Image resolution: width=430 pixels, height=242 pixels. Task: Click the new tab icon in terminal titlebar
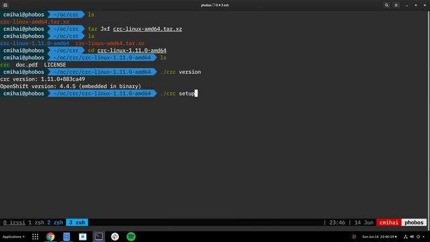(5, 5)
